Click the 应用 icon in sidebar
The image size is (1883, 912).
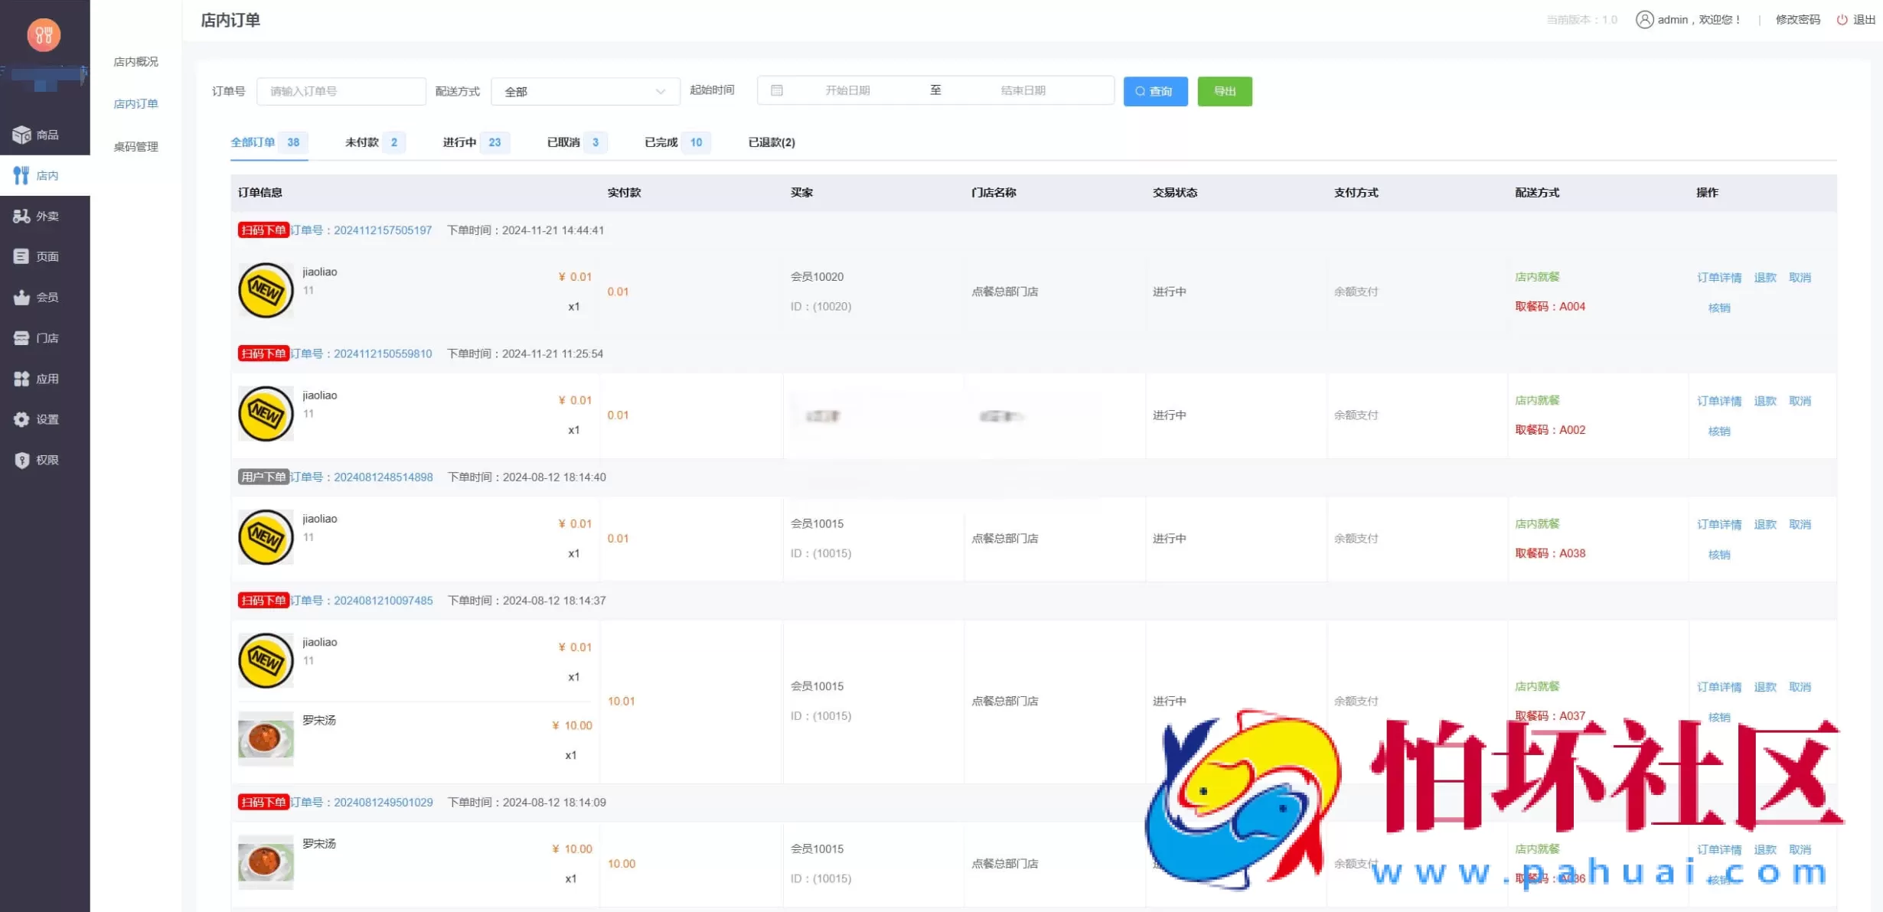tap(22, 378)
